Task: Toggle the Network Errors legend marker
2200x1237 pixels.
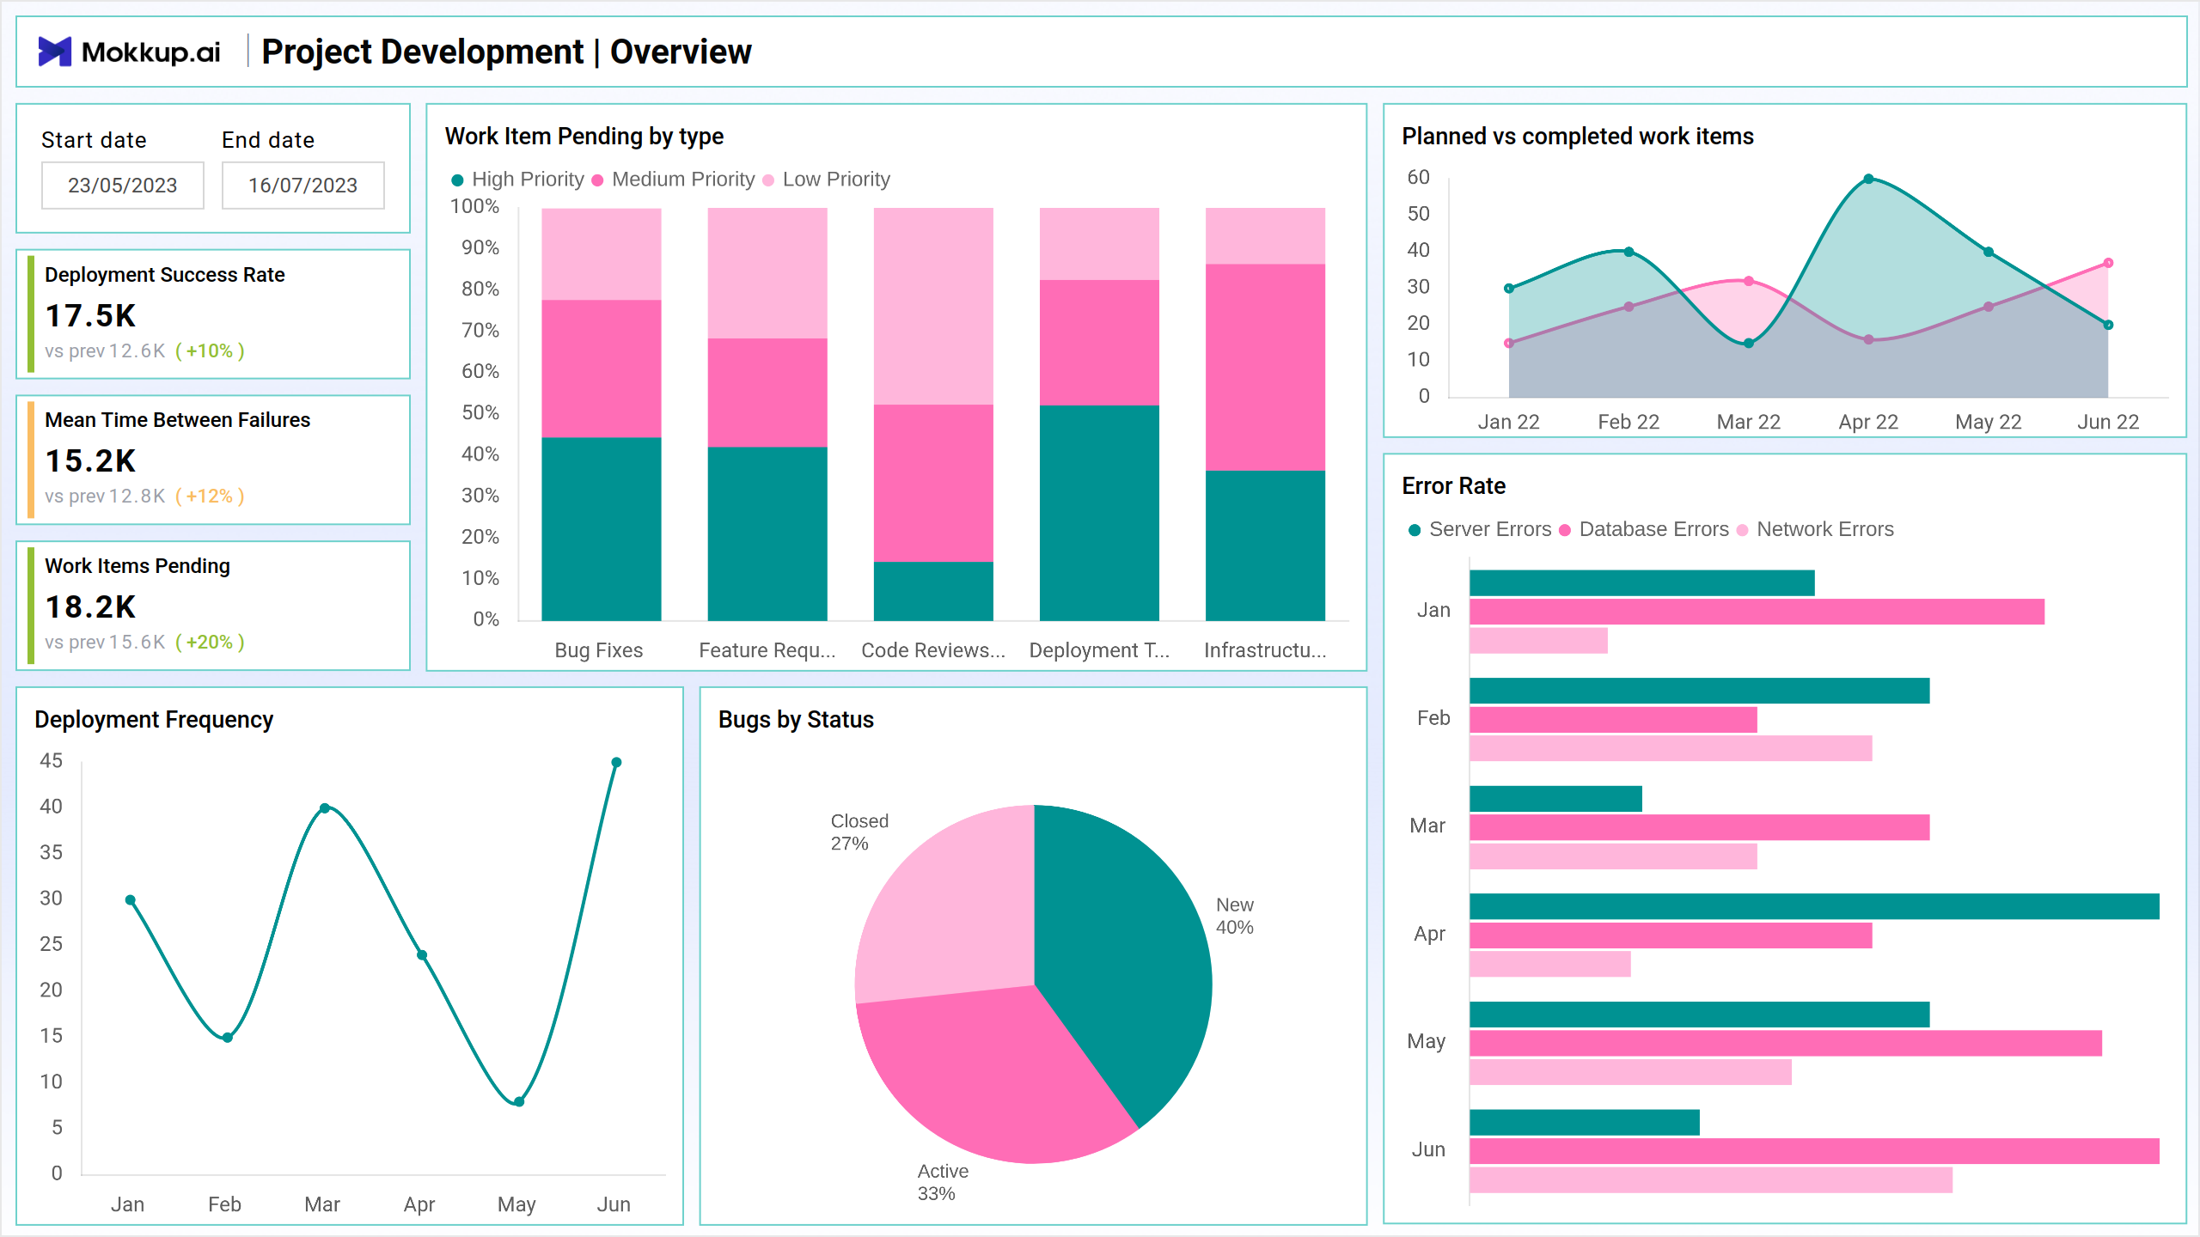Action: [x=1742, y=530]
